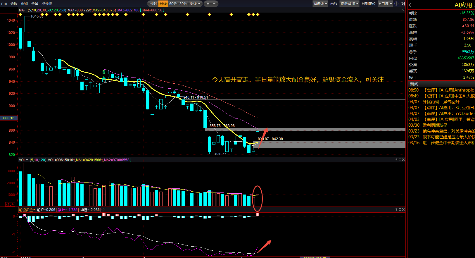Open the 成分股 menu item
The height and width of the screenshot is (258, 475).
click(x=47, y=4)
